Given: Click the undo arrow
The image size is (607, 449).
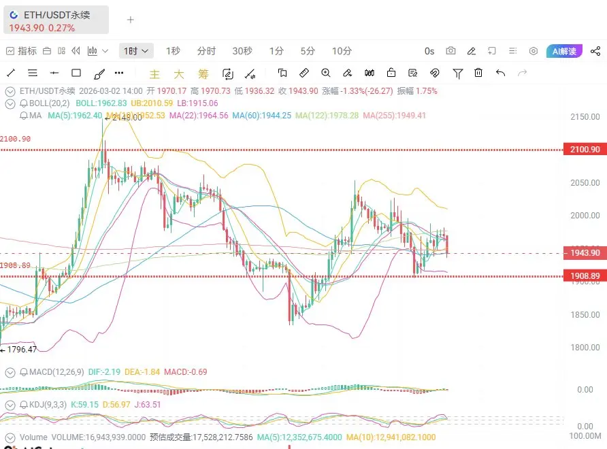Looking at the screenshot, I should [x=501, y=73].
